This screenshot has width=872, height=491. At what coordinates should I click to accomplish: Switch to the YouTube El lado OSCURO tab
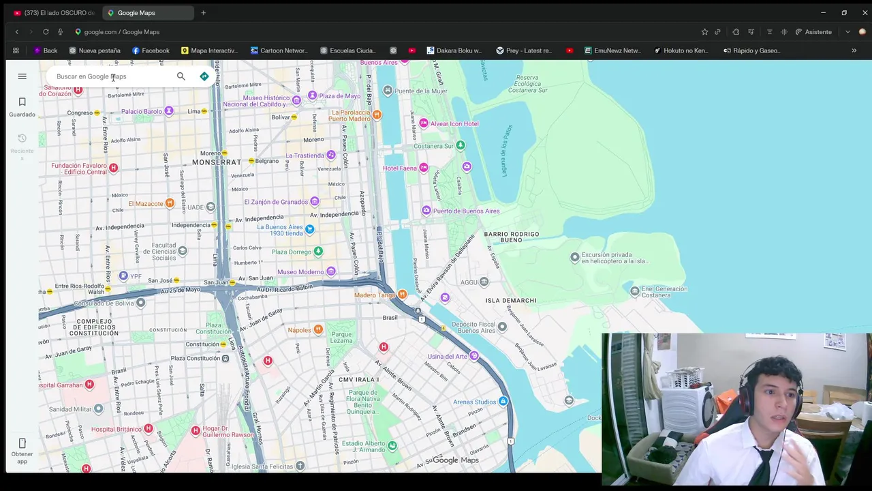coord(54,12)
